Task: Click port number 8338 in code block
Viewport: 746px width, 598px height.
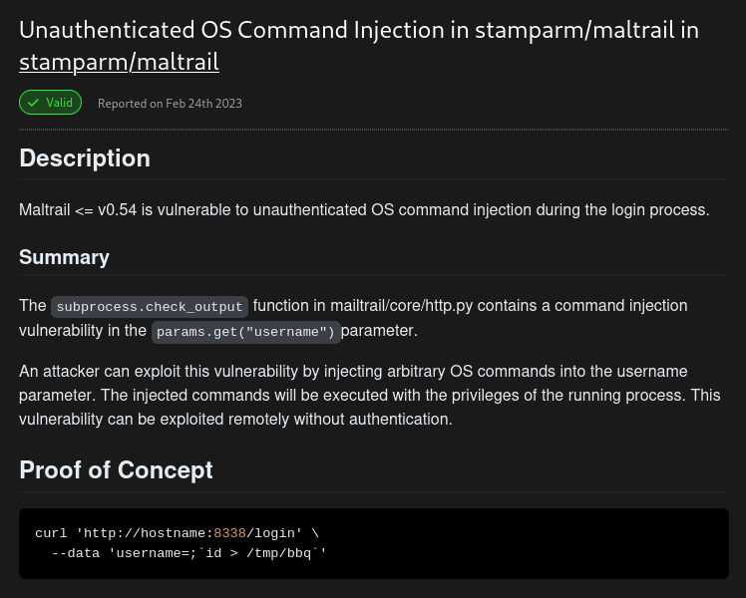Action: click(x=229, y=533)
